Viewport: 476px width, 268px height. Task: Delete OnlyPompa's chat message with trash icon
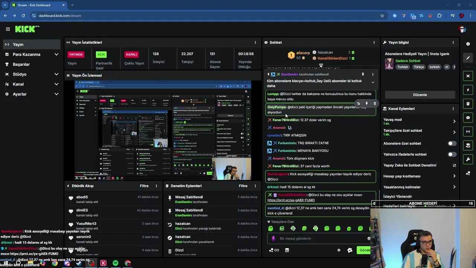[x=374, y=103]
